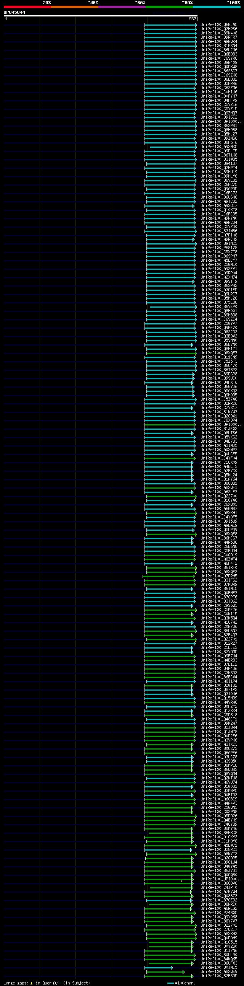Click the cyan ~100% identity legend segment

pyautogui.click(x=216, y=7)
